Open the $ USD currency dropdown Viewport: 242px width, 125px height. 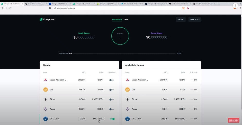point(181,19)
